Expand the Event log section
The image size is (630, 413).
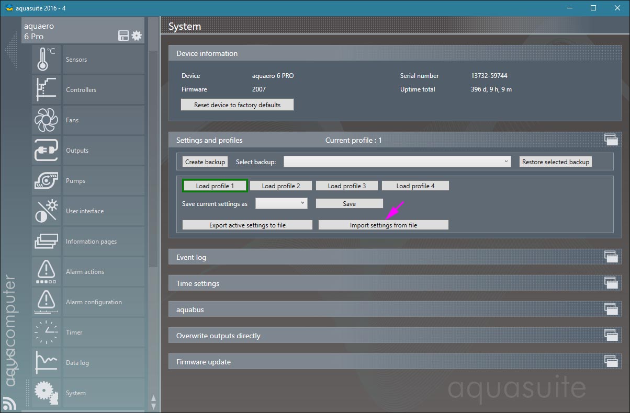pos(611,257)
